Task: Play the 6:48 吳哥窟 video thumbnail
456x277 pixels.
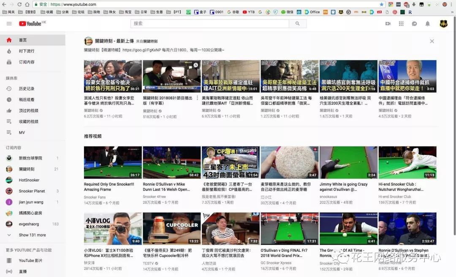Action: point(290,76)
